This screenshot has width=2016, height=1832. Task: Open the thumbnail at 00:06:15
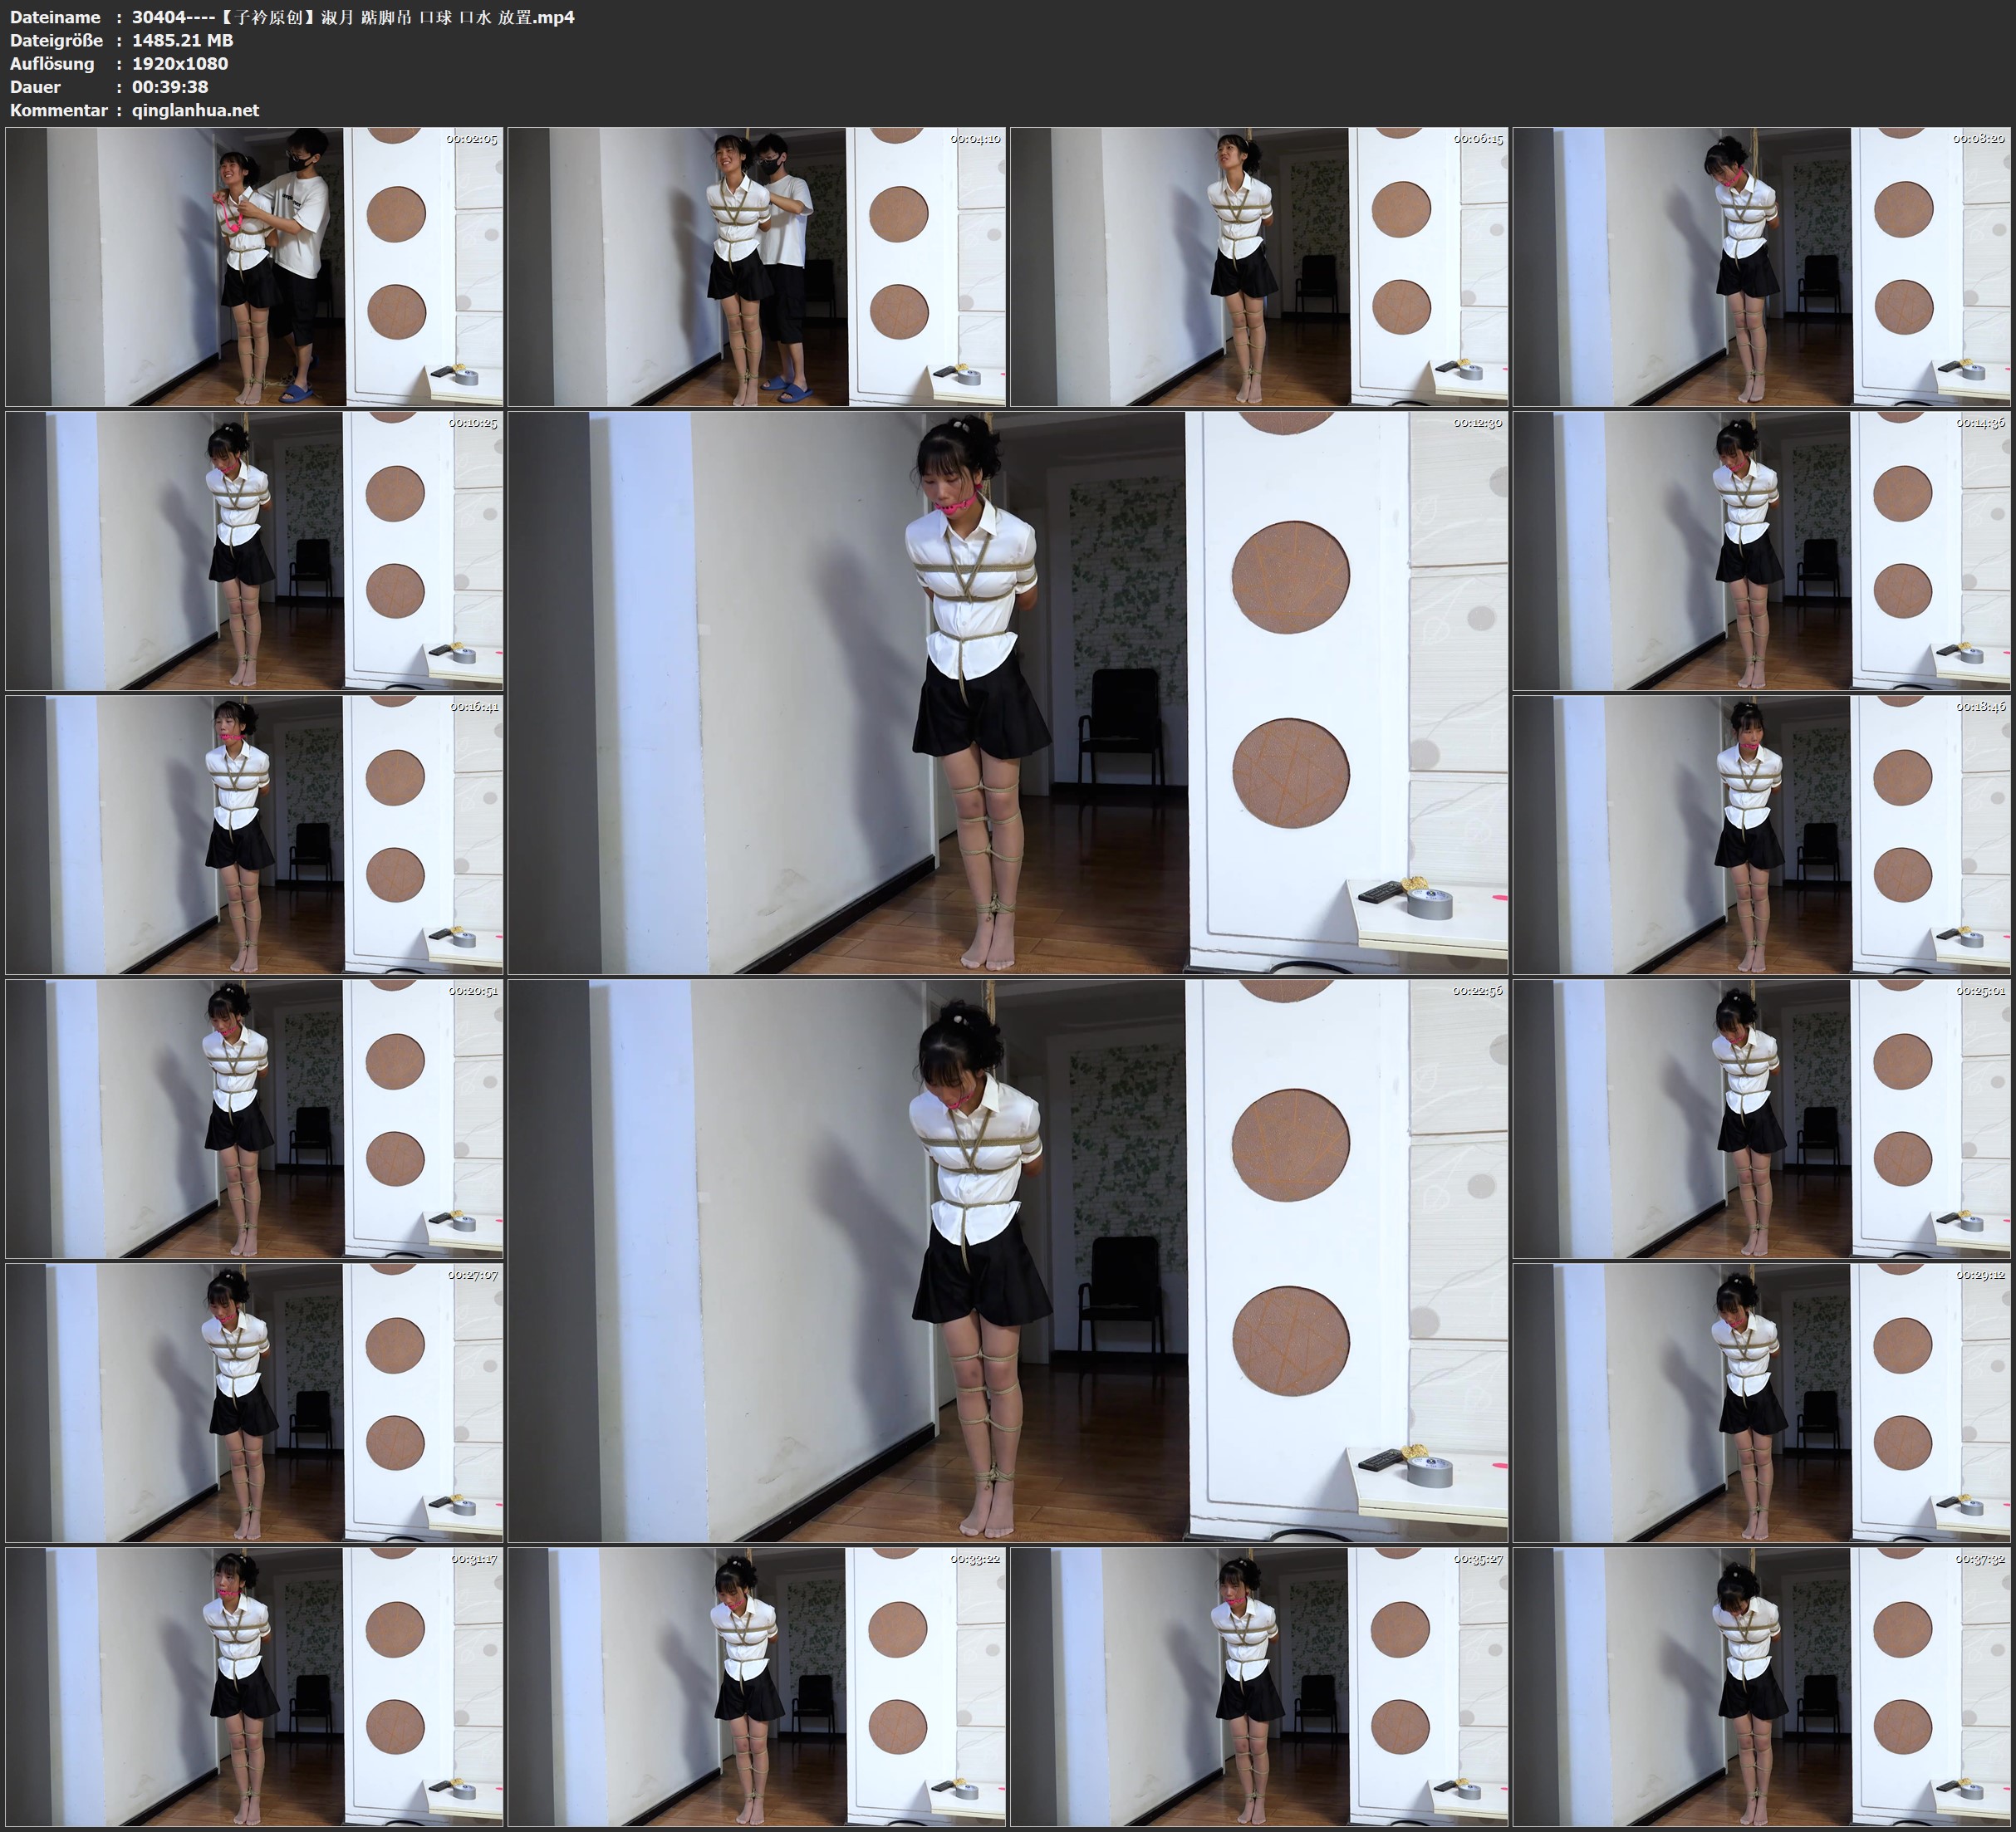(x=1259, y=266)
